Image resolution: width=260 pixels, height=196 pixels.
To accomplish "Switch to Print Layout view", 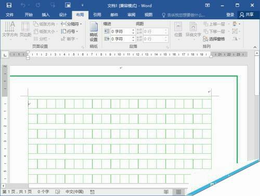I will [x=178, y=192].
